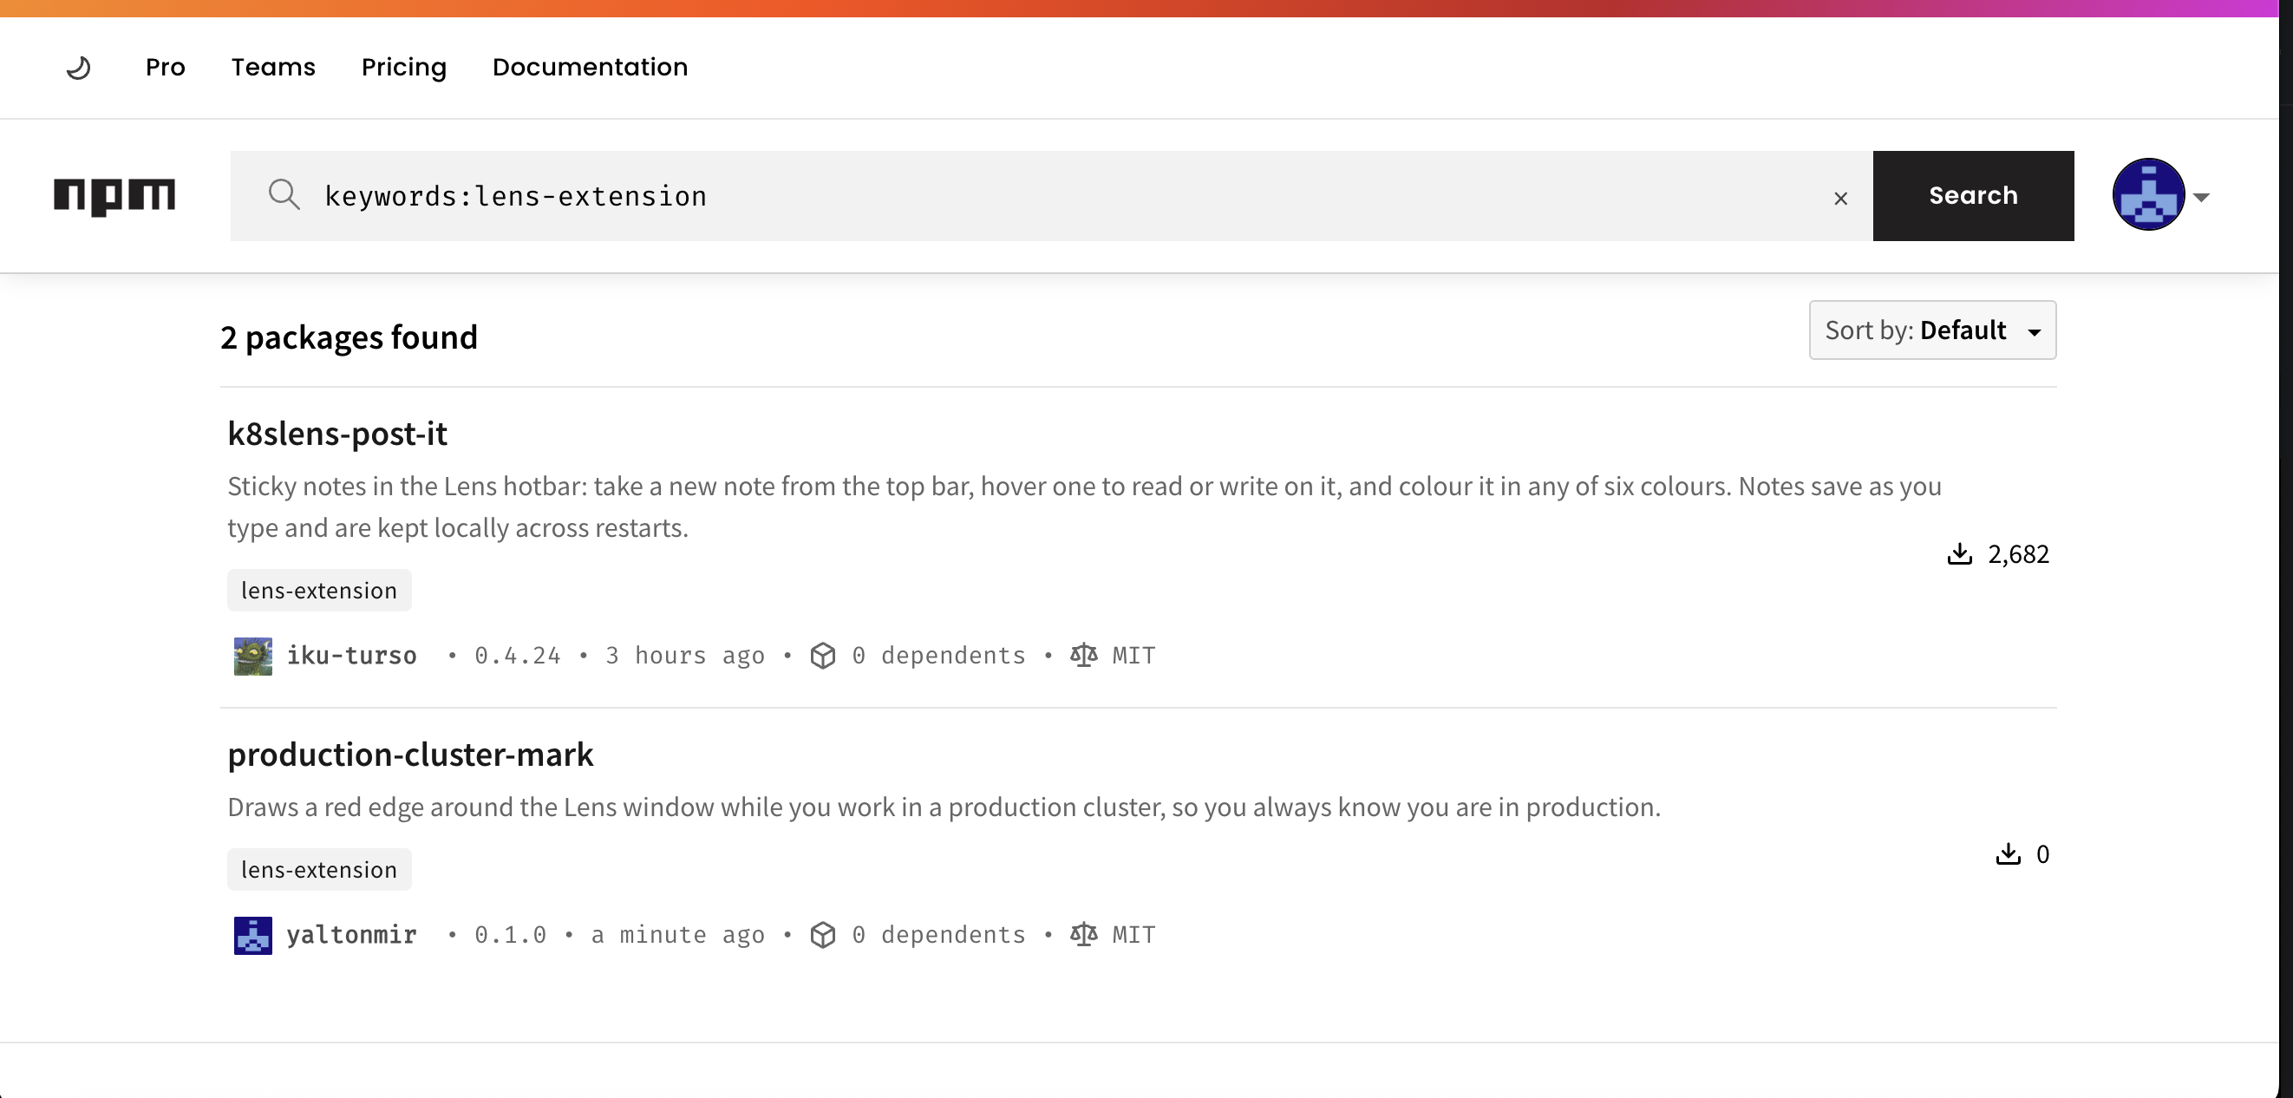Click iku-turso's avatar image
This screenshot has height=1098, width=2293.
[x=252, y=657]
